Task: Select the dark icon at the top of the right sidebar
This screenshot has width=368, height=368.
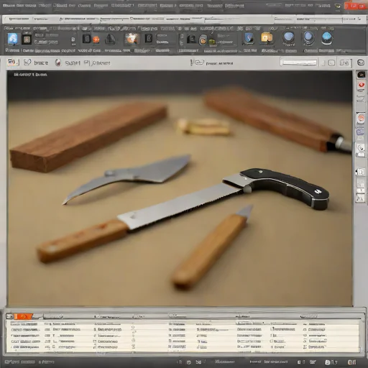Action: (x=362, y=75)
